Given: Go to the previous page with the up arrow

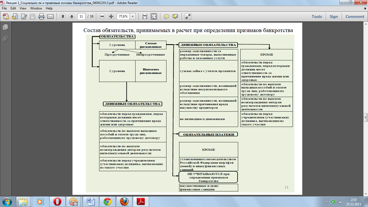Looking at the screenshot, I should (x=63, y=16).
